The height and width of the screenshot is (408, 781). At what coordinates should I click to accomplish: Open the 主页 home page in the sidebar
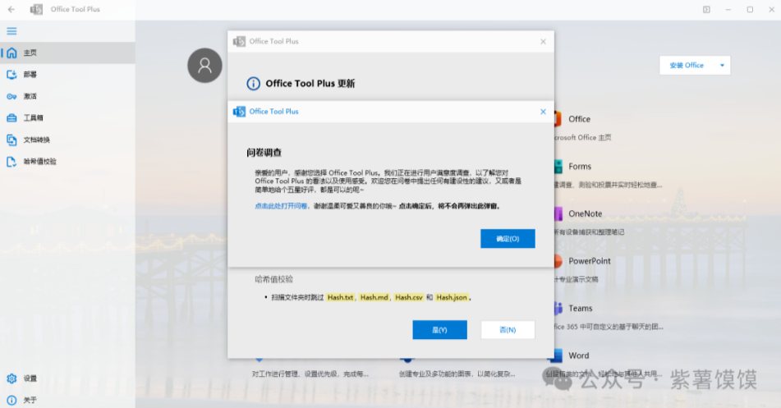(x=30, y=53)
